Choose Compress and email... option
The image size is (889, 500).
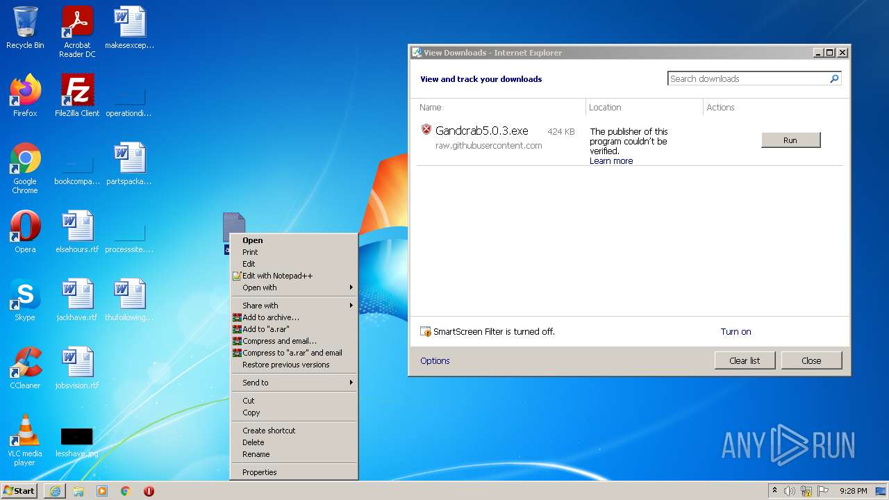point(294,341)
